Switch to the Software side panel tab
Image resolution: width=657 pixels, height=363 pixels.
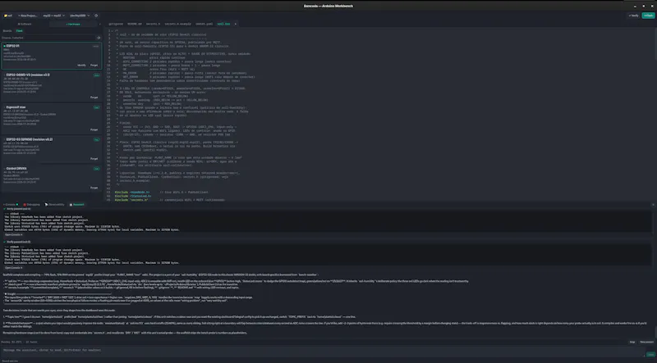click(25, 25)
